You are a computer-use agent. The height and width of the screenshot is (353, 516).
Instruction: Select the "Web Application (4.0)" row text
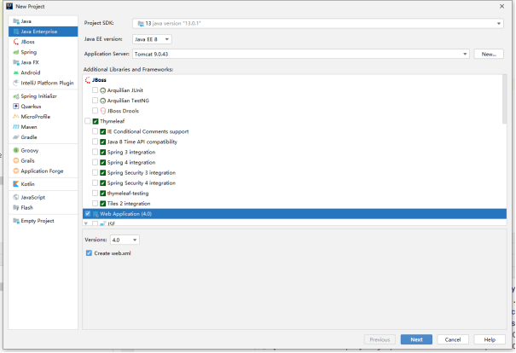(x=125, y=214)
